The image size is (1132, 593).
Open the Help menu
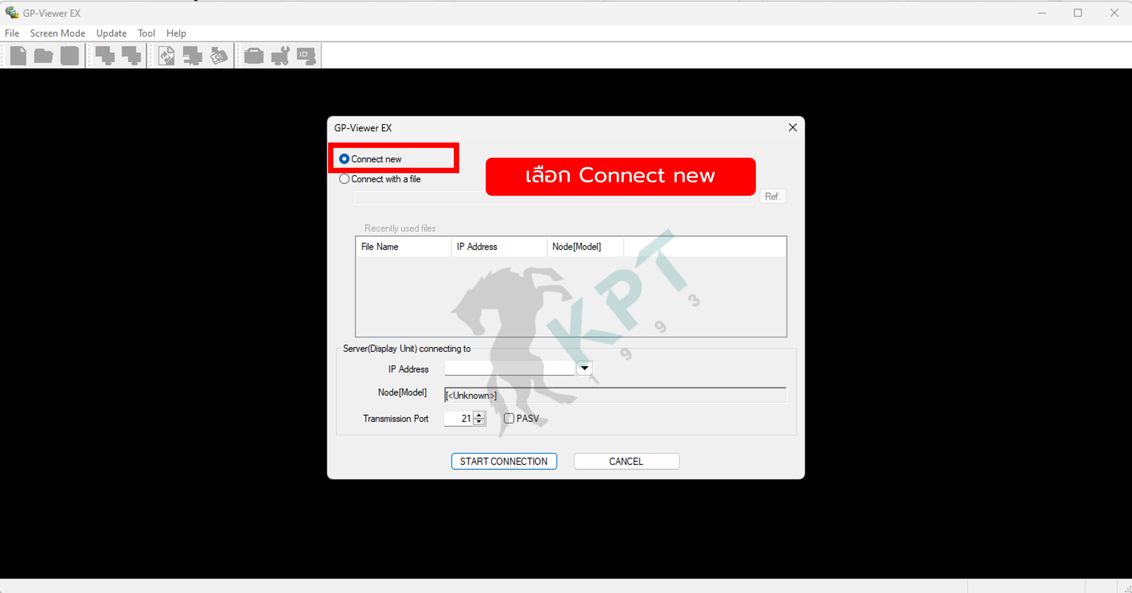click(x=176, y=33)
